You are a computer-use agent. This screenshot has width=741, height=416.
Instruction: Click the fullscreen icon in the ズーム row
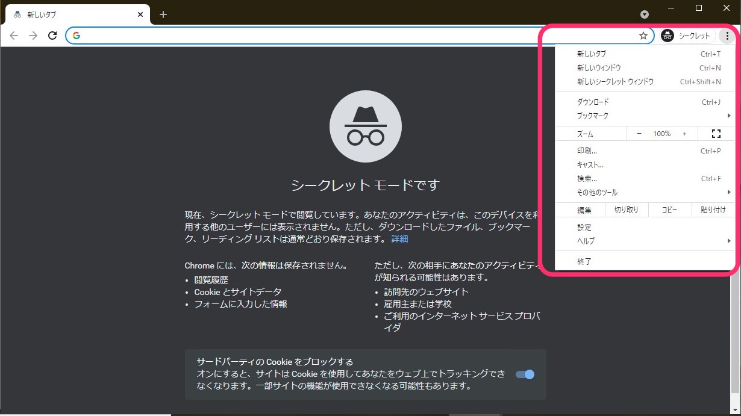(716, 134)
